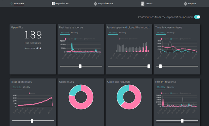Image resolution: width=209 pixels, height=126 pixels.
Task: Click the Reports icon in the top bar
Action: click(x=185, y=4)
